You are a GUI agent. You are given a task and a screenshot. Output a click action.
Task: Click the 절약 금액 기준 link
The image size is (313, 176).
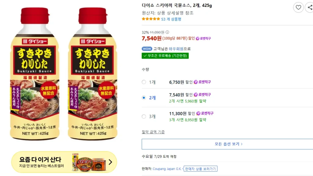coord(153,132)
